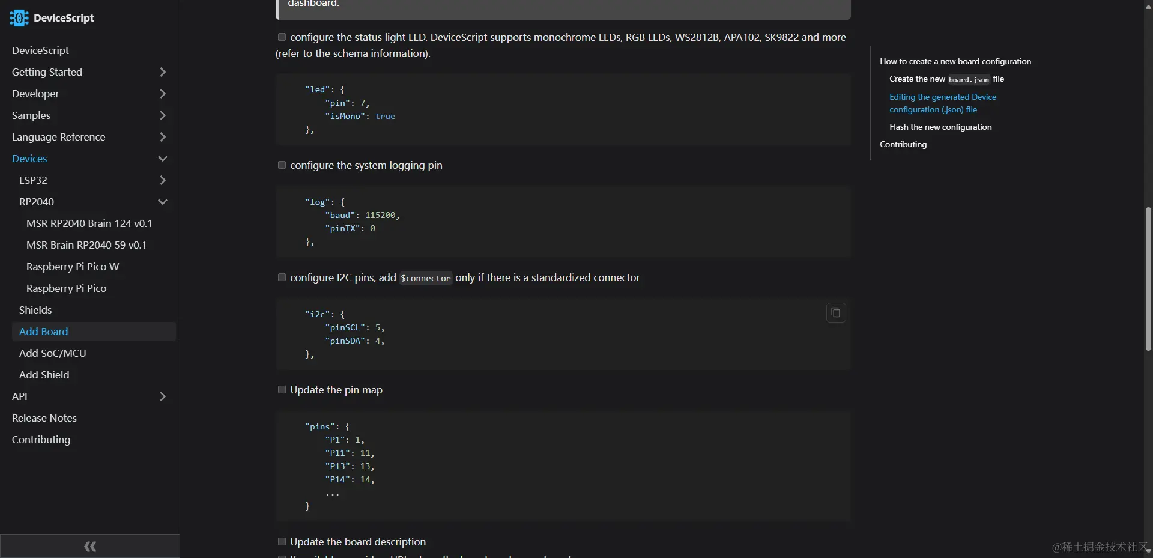Screen dimensions: 1153x558
Task: Expand the Language Reference category
Action: [x=162, y=137]
